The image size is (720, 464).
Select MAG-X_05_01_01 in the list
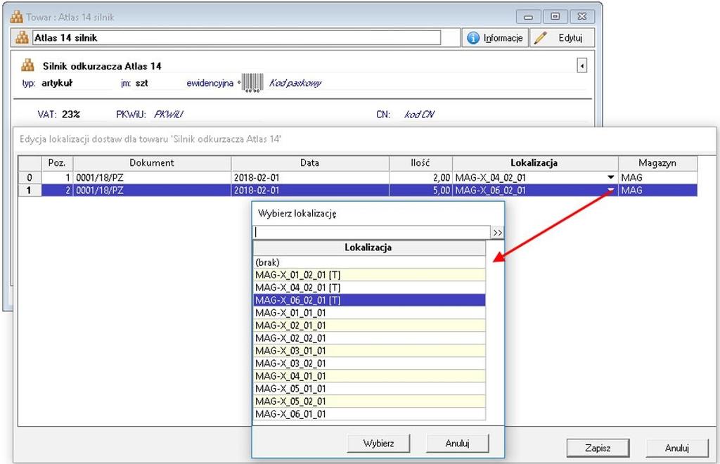pyautogui.click(x=369, y=388)
